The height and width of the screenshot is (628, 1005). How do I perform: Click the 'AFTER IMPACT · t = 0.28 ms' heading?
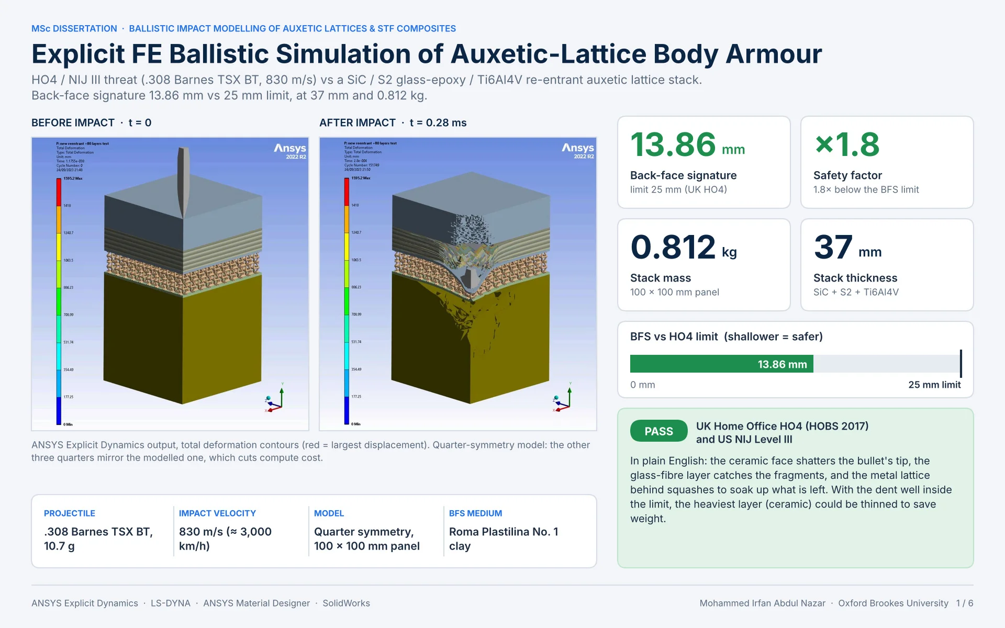(x=393, y=122)
